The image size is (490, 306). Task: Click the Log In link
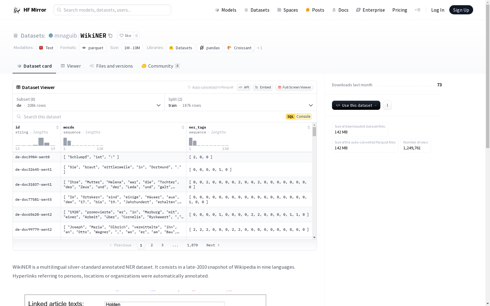(x=438, y=10)
